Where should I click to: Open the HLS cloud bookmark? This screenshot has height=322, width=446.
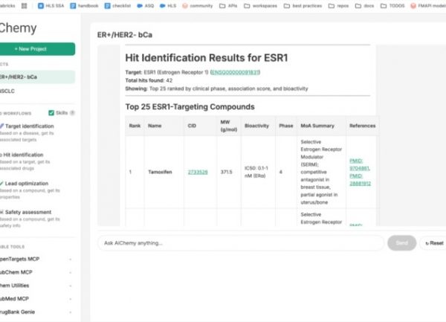[168, 6]
